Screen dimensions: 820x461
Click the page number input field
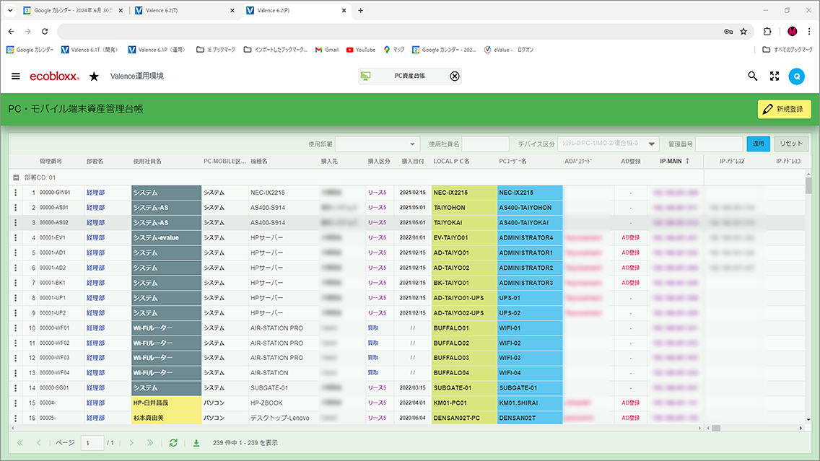coord(92,443)
